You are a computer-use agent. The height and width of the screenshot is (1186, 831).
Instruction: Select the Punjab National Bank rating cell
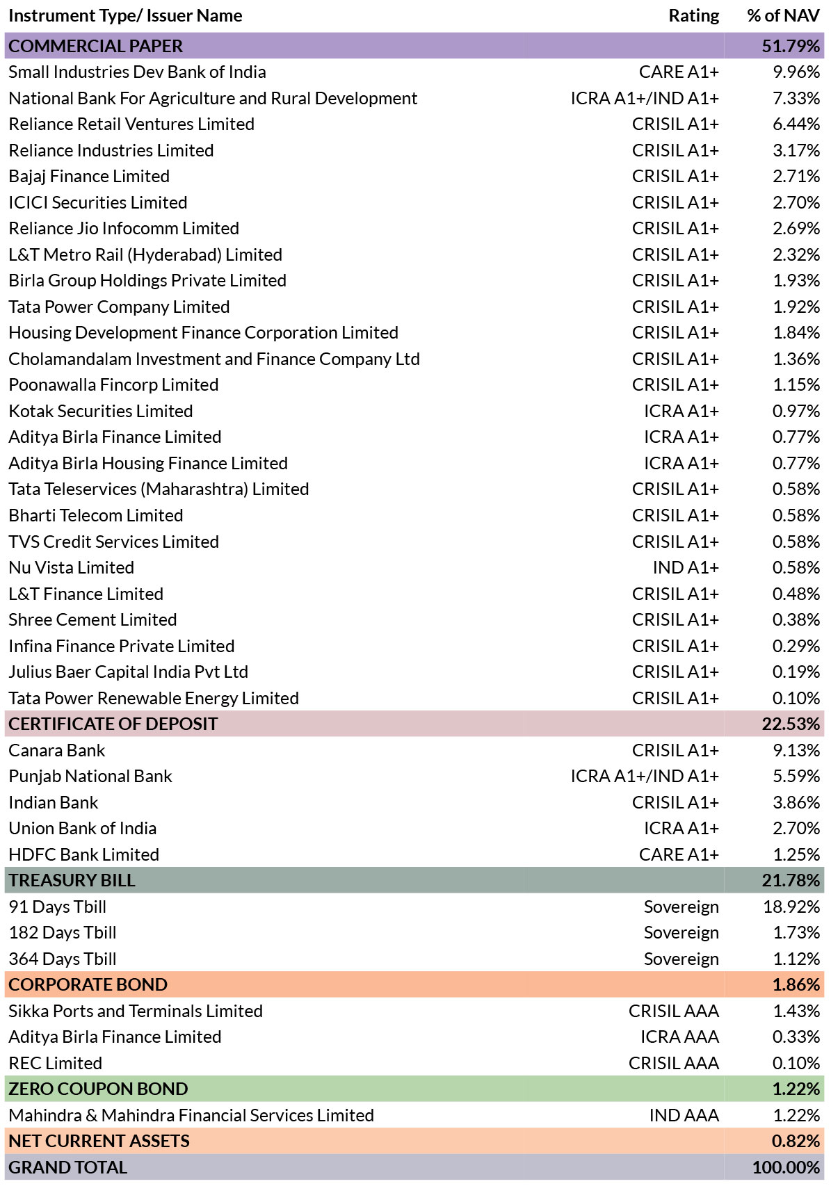point(645,777)
